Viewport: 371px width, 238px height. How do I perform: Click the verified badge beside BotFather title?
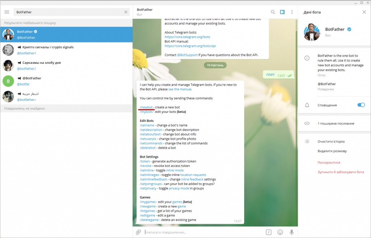pos(349,29)
